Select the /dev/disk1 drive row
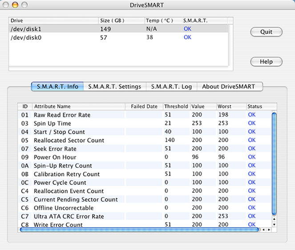The image size is (295, 250). click(118, 29)
